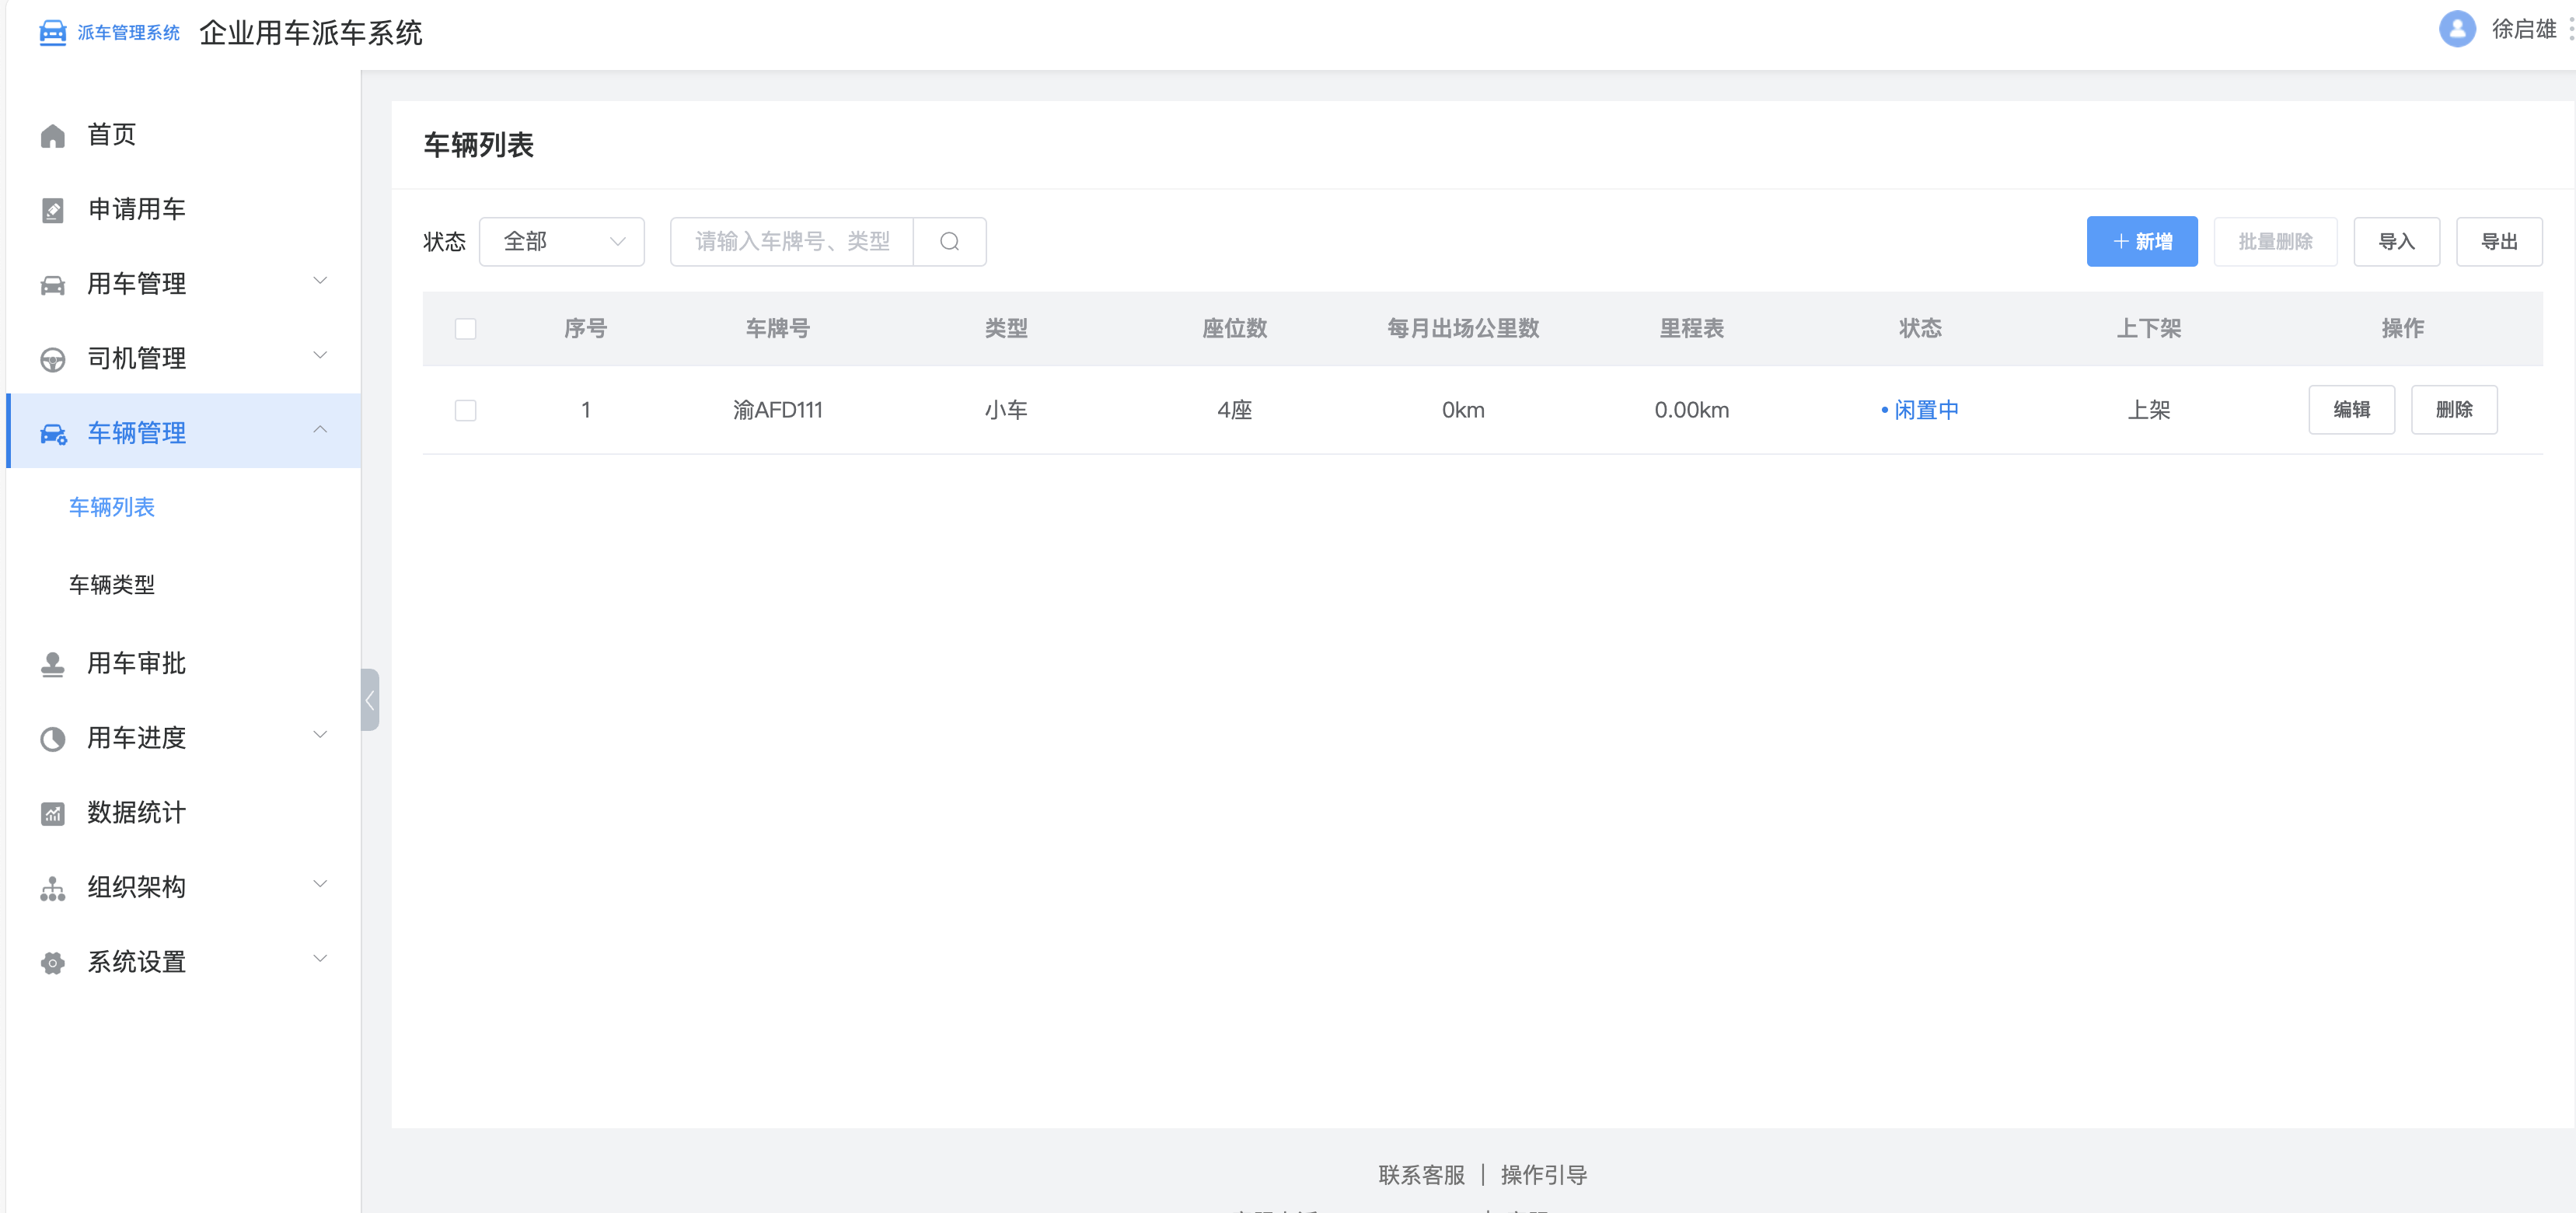Expand the 系统设置 menu chevron
Image resolution: width=2576 pixels, height=1213 pixels.
pos(320,959)
